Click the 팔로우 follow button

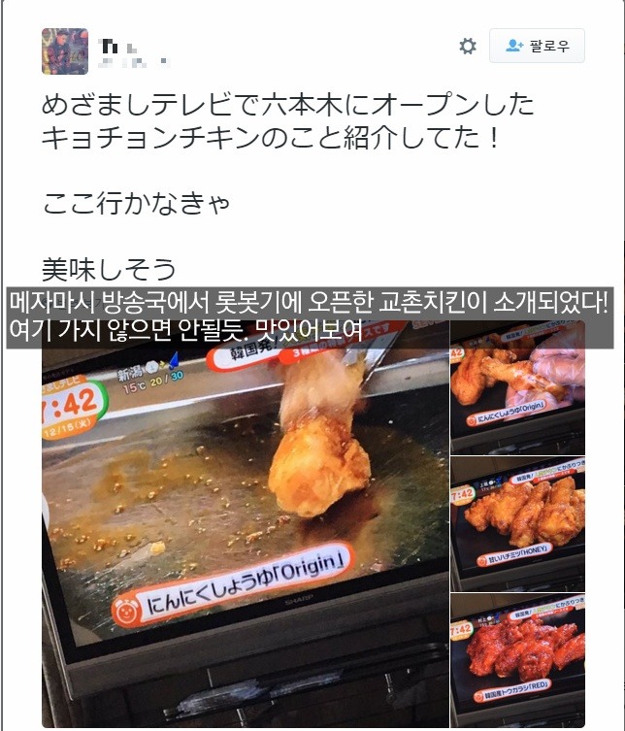pos(537,46)
